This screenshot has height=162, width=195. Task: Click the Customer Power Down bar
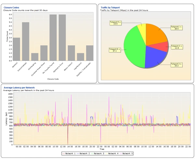[x=44, y=53]
